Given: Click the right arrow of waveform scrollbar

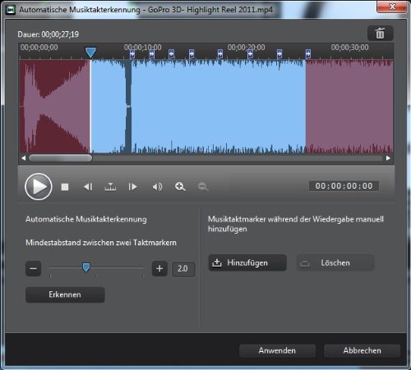Looking at the screenshot, I should 388,158.
